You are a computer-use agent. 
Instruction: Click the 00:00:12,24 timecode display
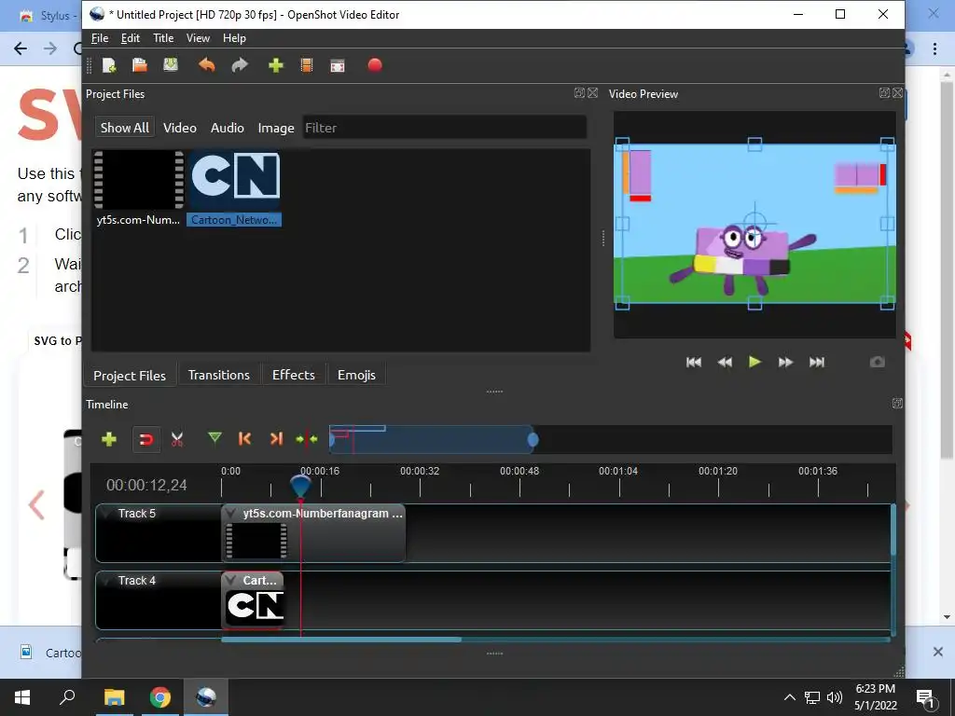click(x=146, y=485)
